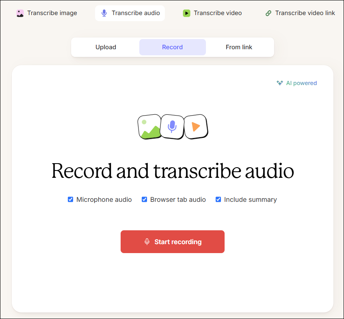Toggle the Browser tab audio checkbox

(144, 199)
